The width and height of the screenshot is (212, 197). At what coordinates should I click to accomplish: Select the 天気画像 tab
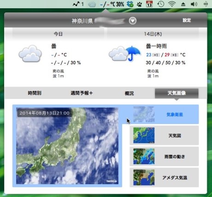177,93
